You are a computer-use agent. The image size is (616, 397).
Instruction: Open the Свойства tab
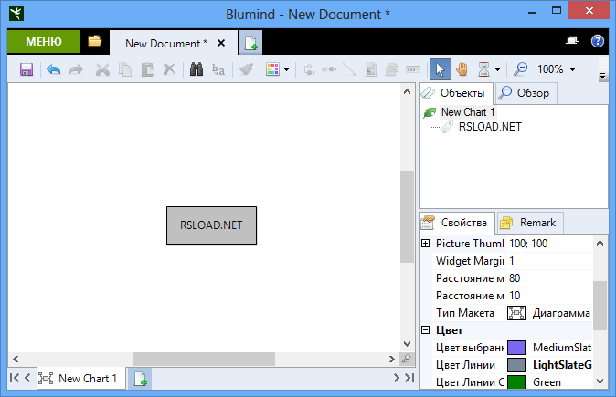(457, 223)
